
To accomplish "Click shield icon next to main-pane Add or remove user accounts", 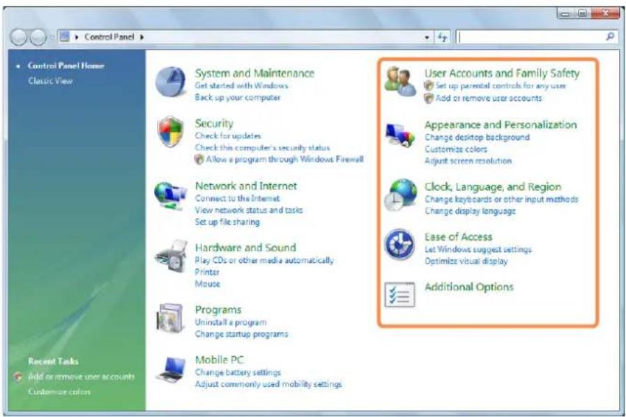I will click(x=429, y=98).
